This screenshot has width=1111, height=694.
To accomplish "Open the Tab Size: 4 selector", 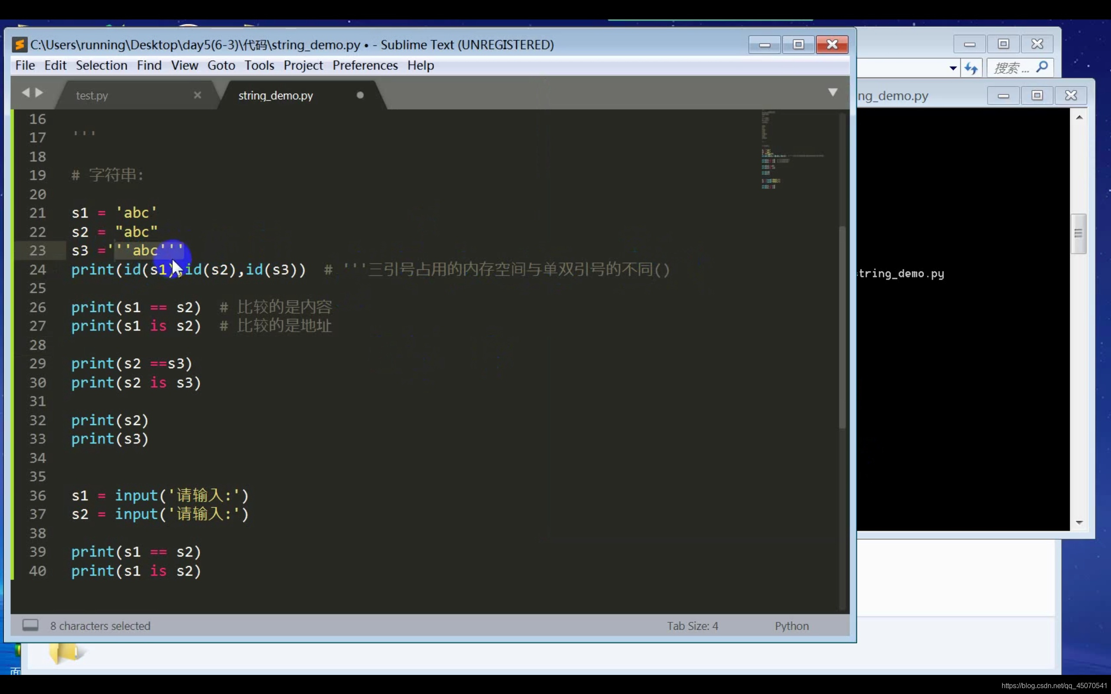I will (x=692, y=625).
